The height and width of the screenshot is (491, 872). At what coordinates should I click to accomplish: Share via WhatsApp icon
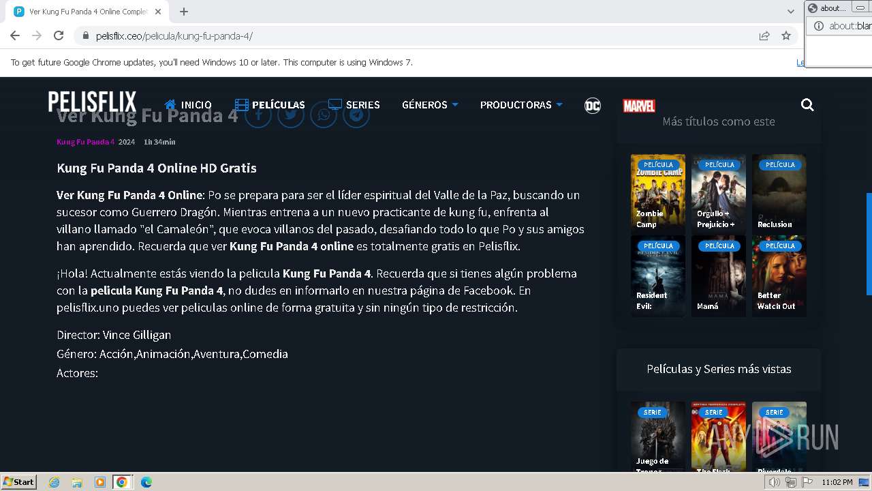pos(324,115)
